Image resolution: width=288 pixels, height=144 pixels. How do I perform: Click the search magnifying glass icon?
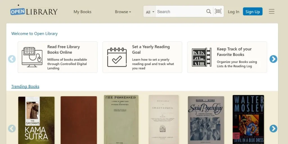click(209, 12)
